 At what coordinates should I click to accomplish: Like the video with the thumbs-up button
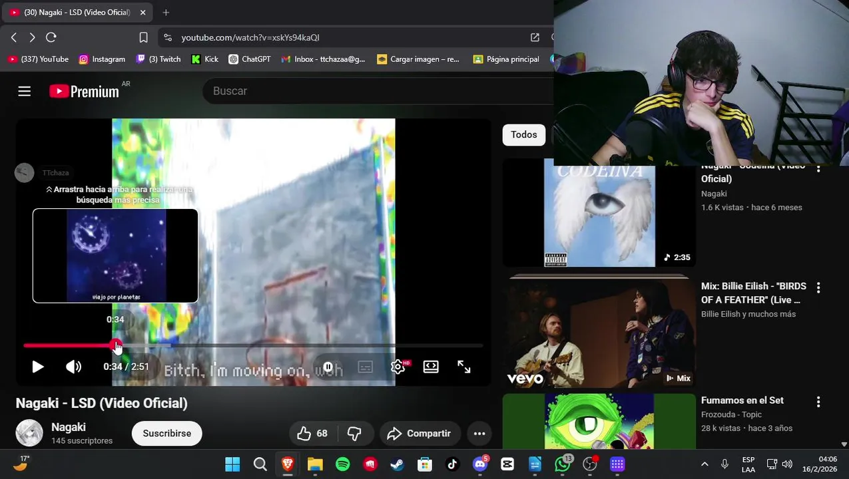(312, 433)
